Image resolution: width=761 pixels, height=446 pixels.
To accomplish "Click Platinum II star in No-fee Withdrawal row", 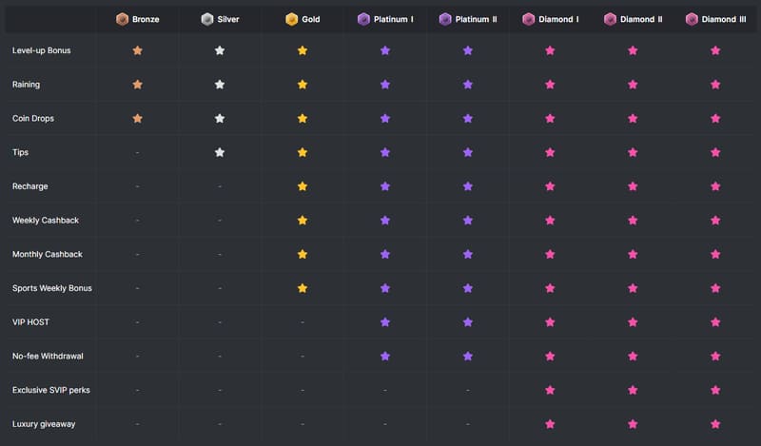I will [x=468, y=357].
